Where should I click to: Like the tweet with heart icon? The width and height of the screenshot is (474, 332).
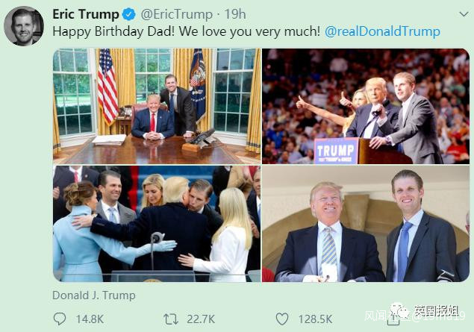click(282, 319)
